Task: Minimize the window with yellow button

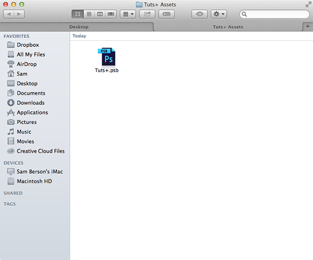Action: coord(14,4)
